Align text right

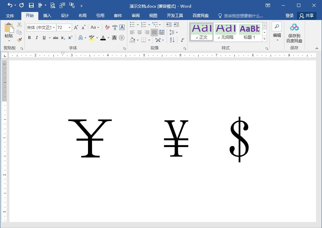point(147,32)
